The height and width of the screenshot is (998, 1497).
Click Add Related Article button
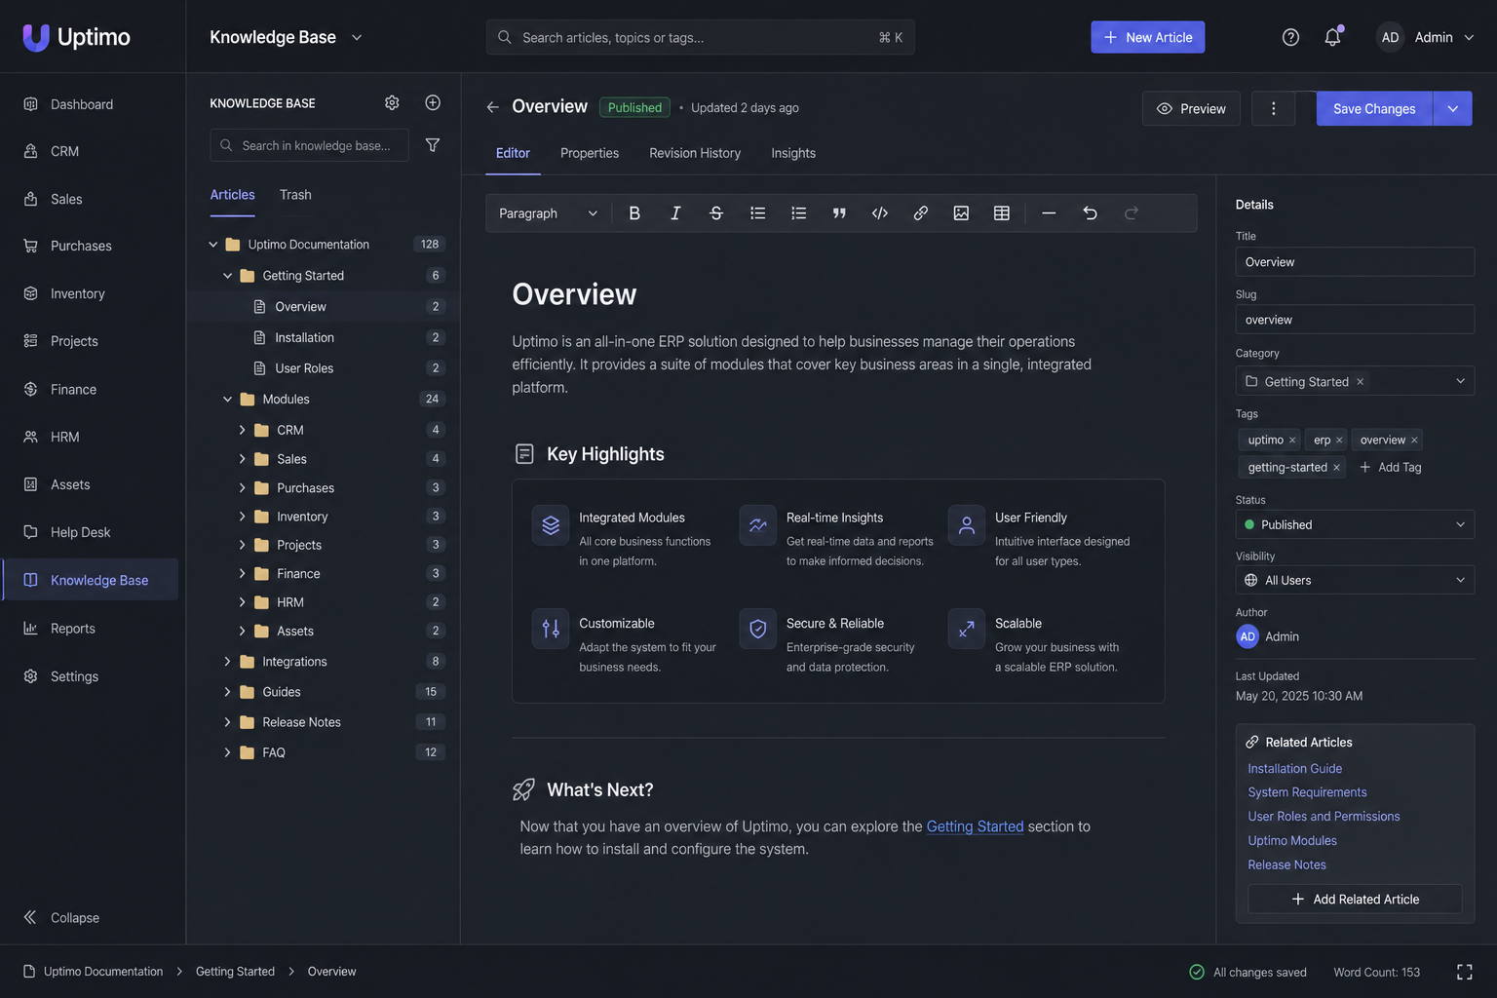[1355, 899]
